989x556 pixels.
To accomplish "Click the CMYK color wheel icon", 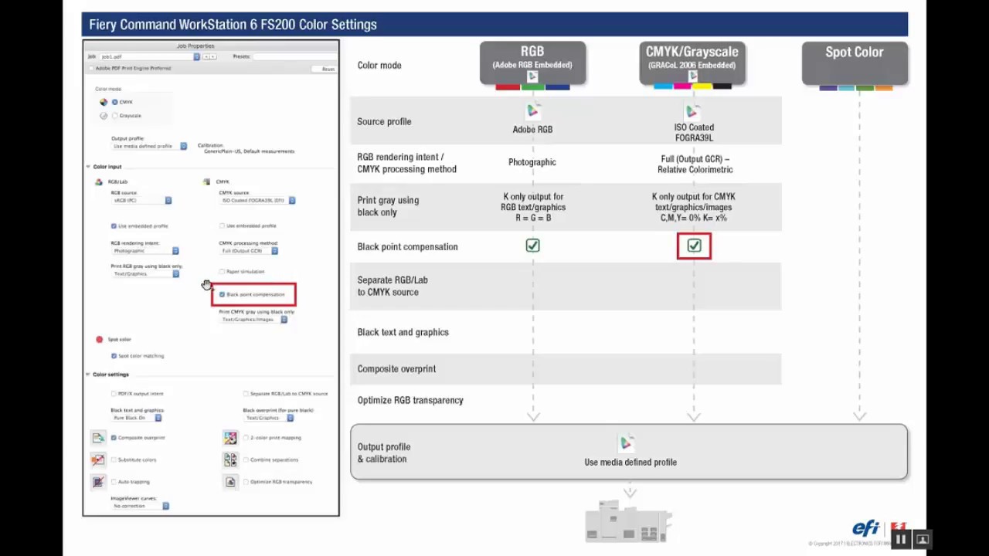I will point(104,102).
